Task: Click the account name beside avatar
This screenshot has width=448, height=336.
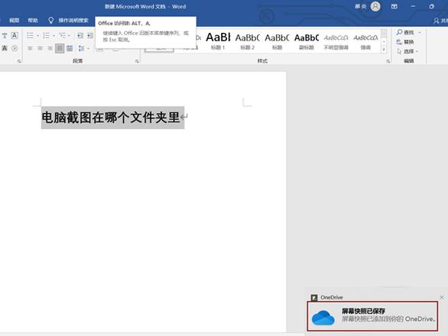Action: [x=361, y=6]
